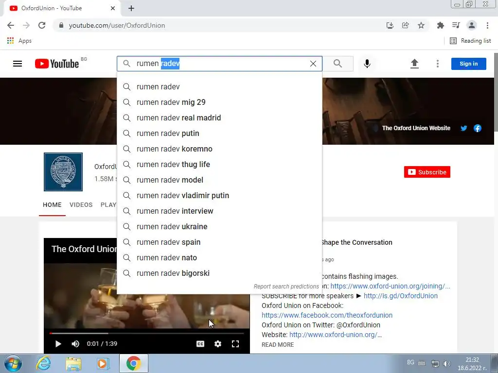Viewport: 498px width, 373px height.
Task: Open the Reading list
Action: (470, 41)
